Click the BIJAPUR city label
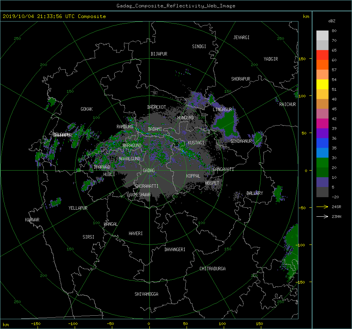 click(159, 54)
